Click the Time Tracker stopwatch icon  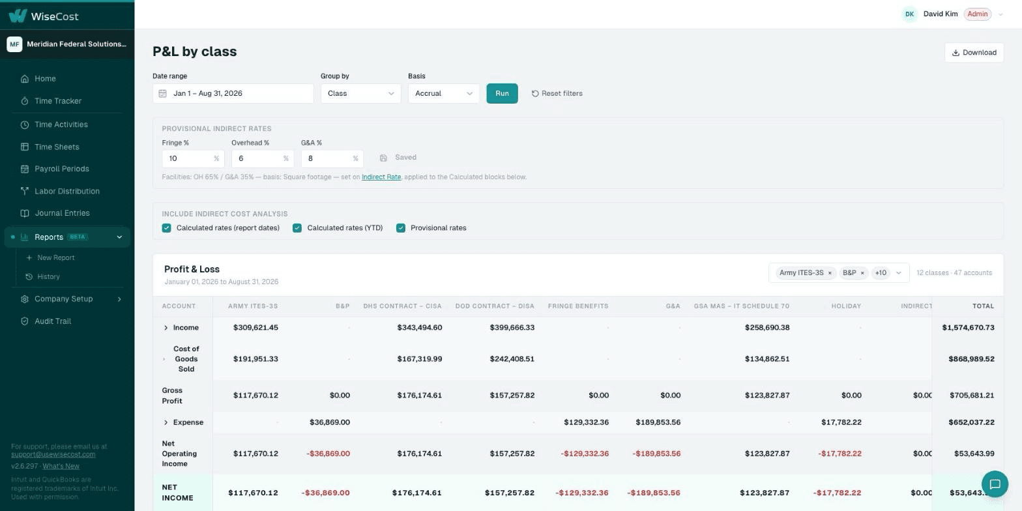click(25, 101)
